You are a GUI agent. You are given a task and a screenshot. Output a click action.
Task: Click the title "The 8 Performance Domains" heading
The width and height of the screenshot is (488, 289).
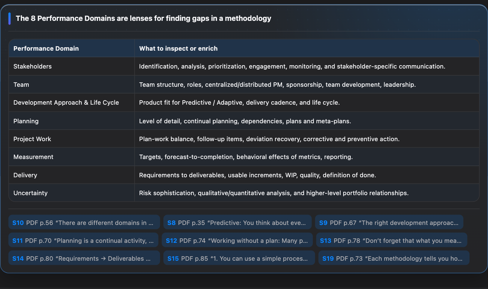pos(144,18)
